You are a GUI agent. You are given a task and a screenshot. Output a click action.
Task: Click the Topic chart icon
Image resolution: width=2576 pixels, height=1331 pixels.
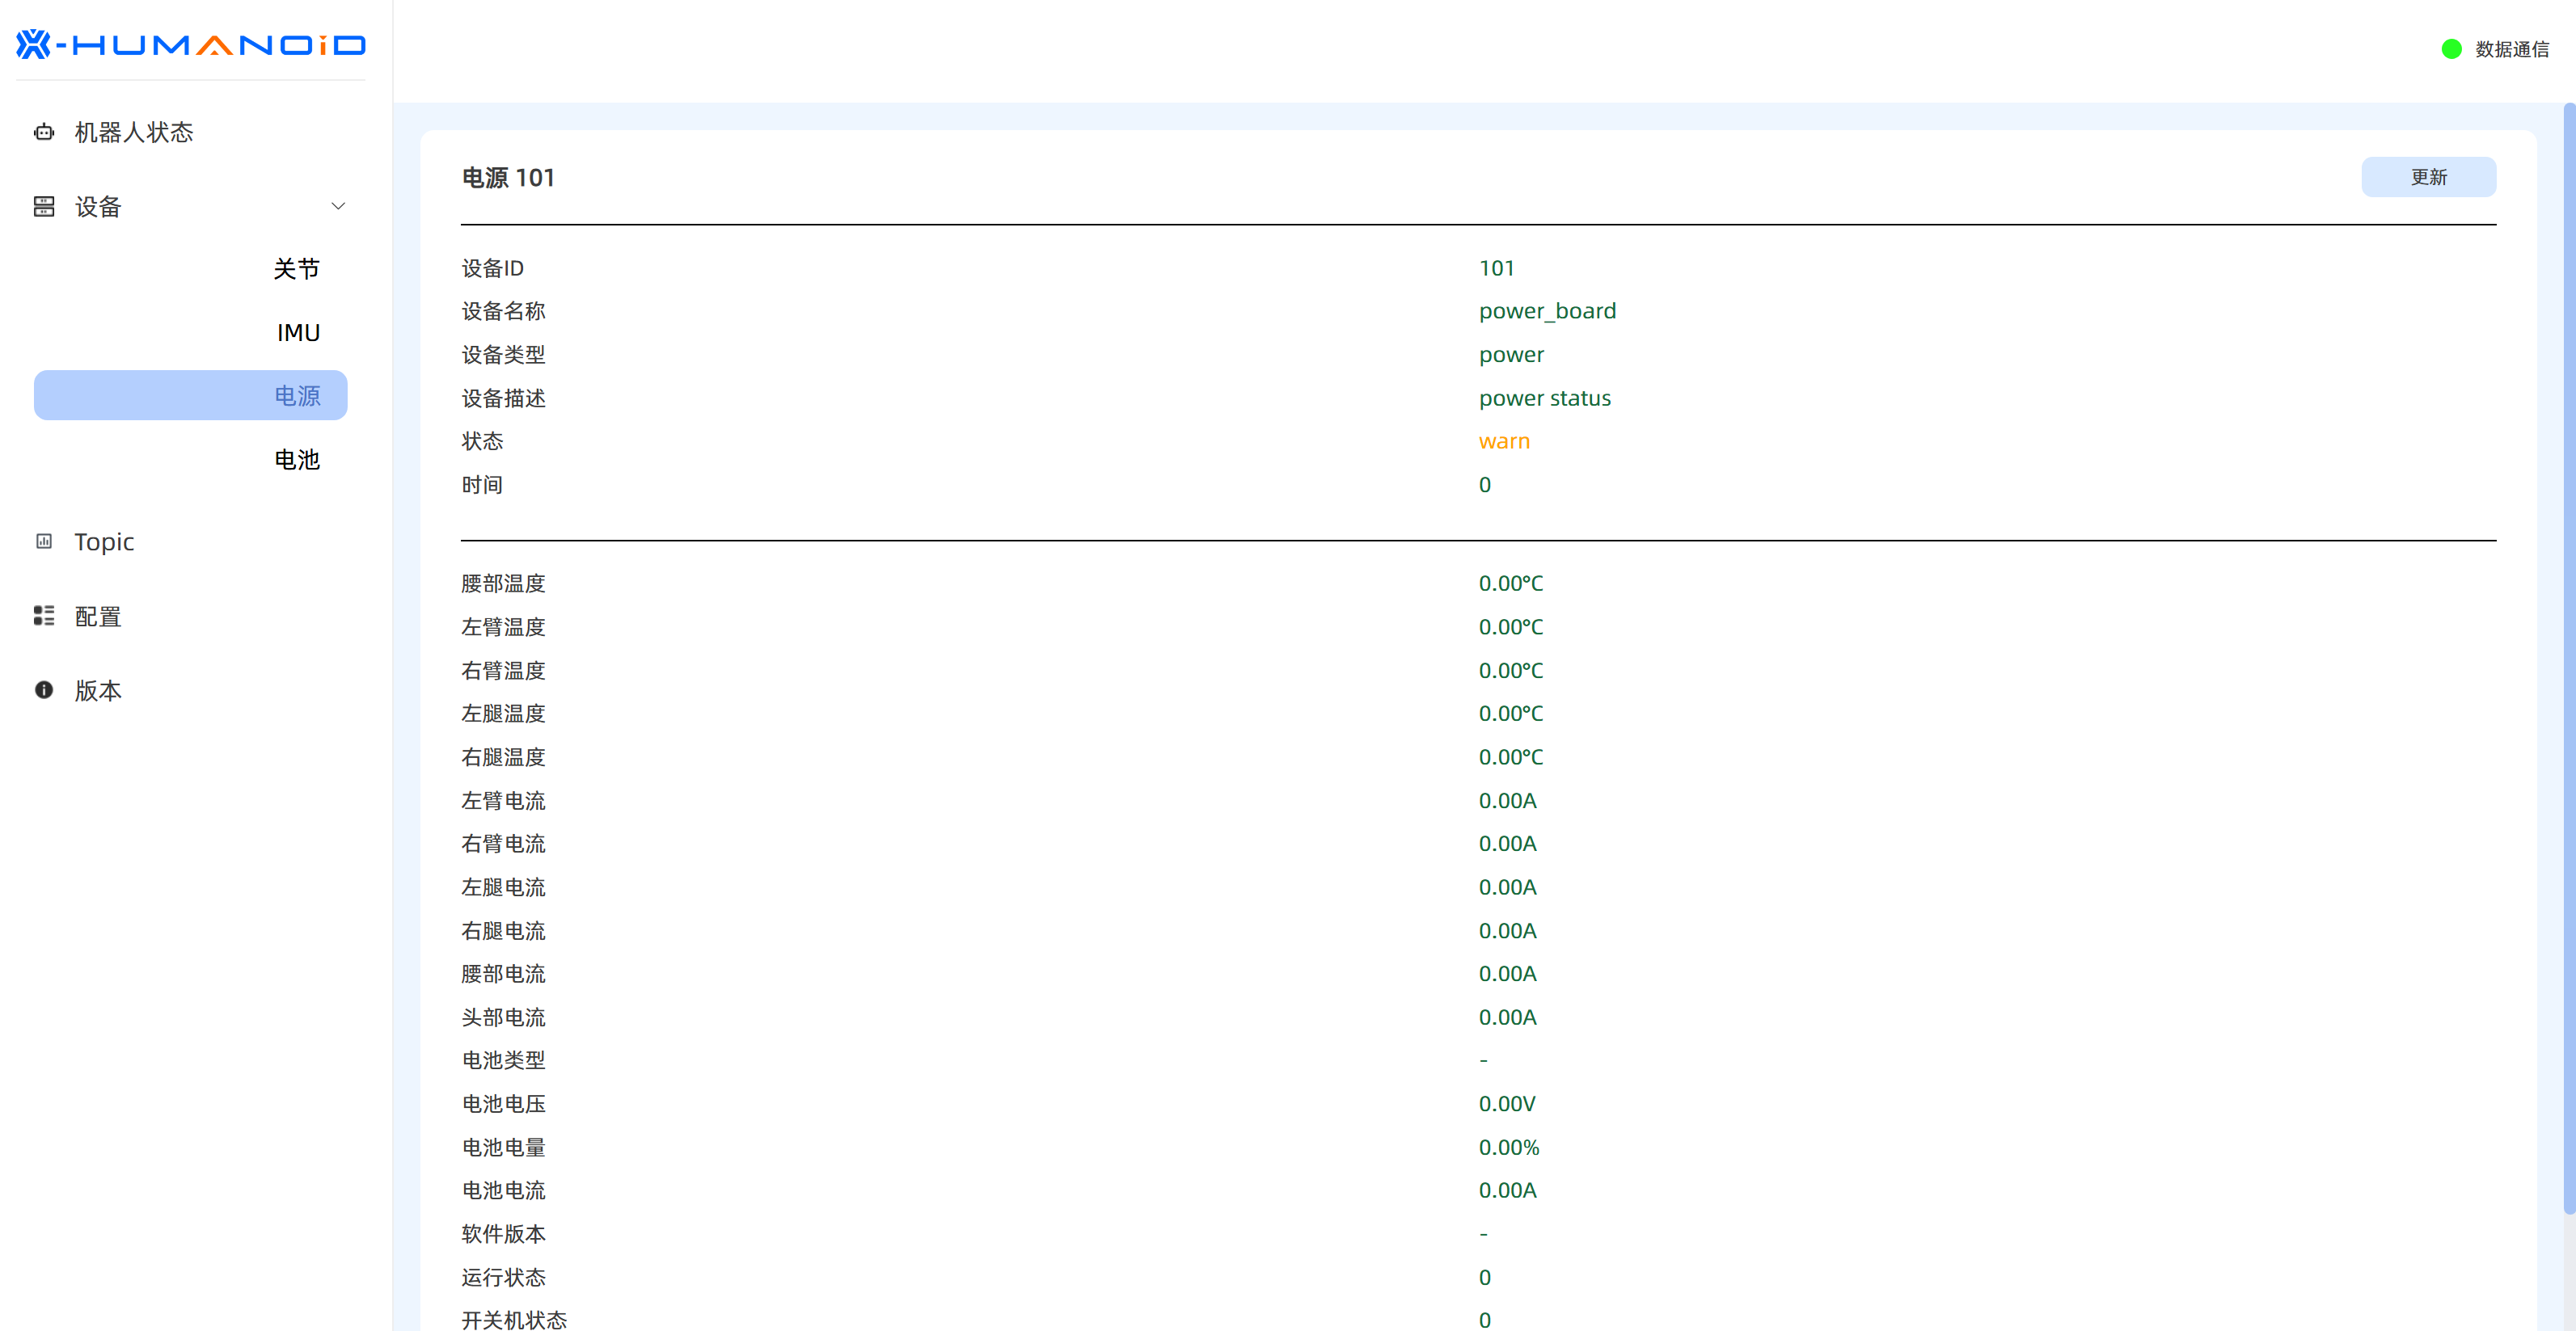pos(44,541)
